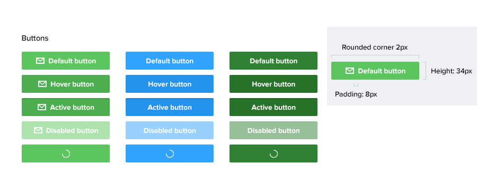The image size is (477, 192).
Task: Click the spinner on dark green loading button
Action: click(x=273, y=154)
